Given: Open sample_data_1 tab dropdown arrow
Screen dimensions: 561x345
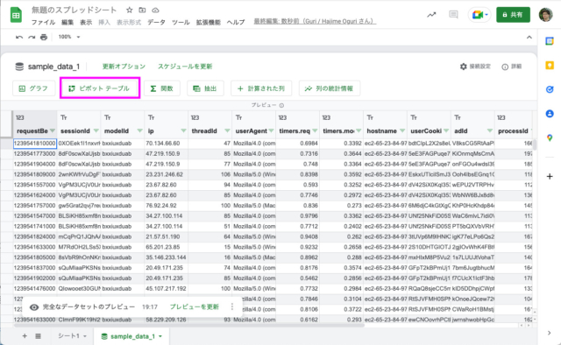Looking at the screenshot, I should (x=160, y=336).
